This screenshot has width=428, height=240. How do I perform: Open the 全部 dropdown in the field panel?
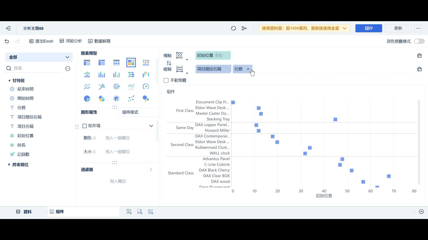[39, 57]
